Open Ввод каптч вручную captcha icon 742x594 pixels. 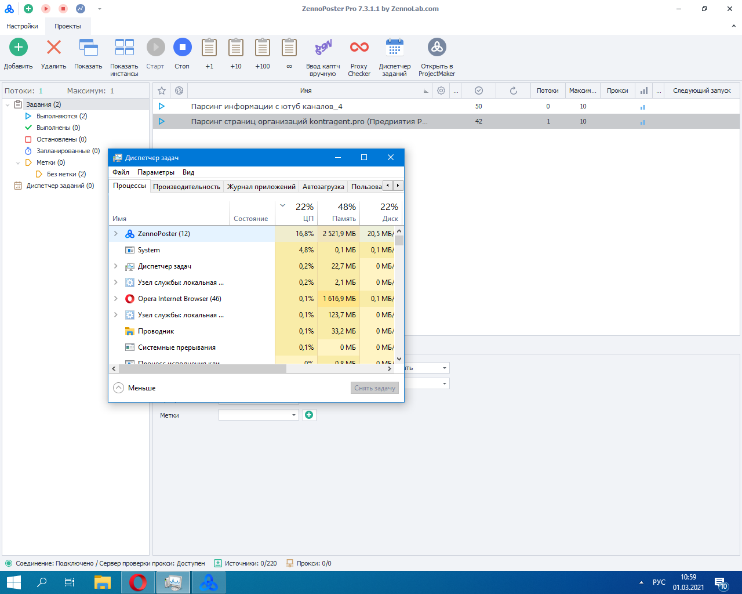tap(323, 47)
